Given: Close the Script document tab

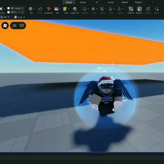Looking at the screenshot, I should pos(24,17).
